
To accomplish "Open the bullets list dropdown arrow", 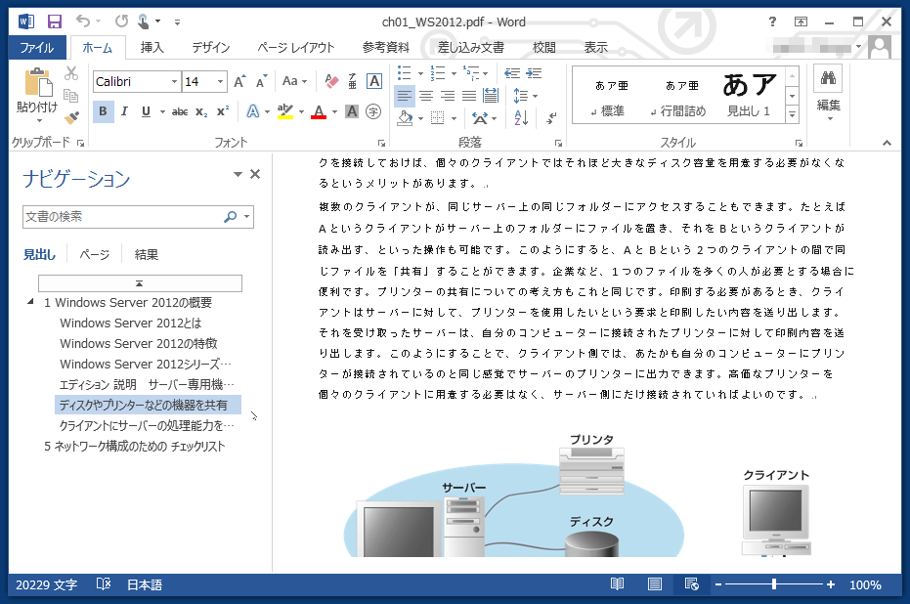I will 420,73.
